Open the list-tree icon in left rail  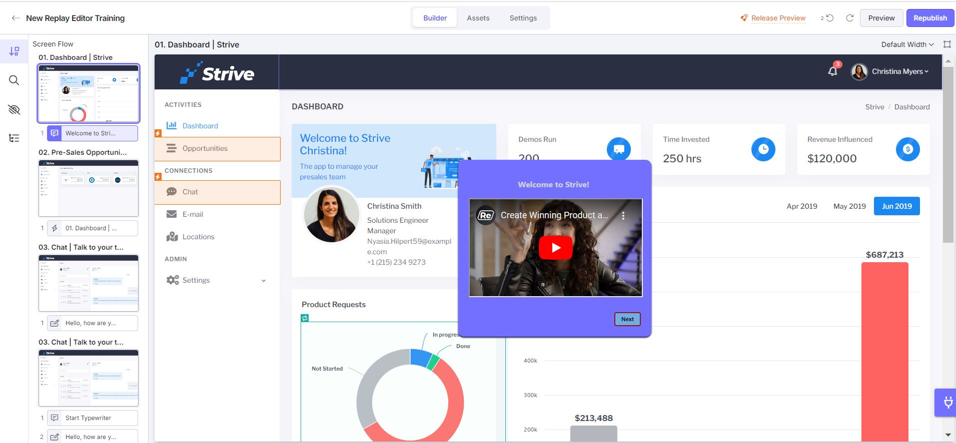click(x=14, y=138)
